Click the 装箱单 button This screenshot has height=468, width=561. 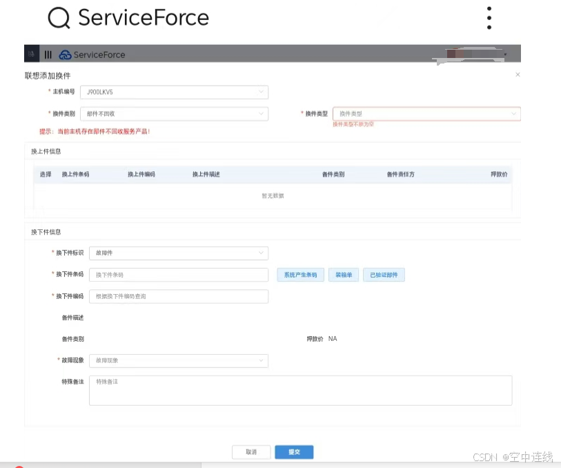pos(344,275)
